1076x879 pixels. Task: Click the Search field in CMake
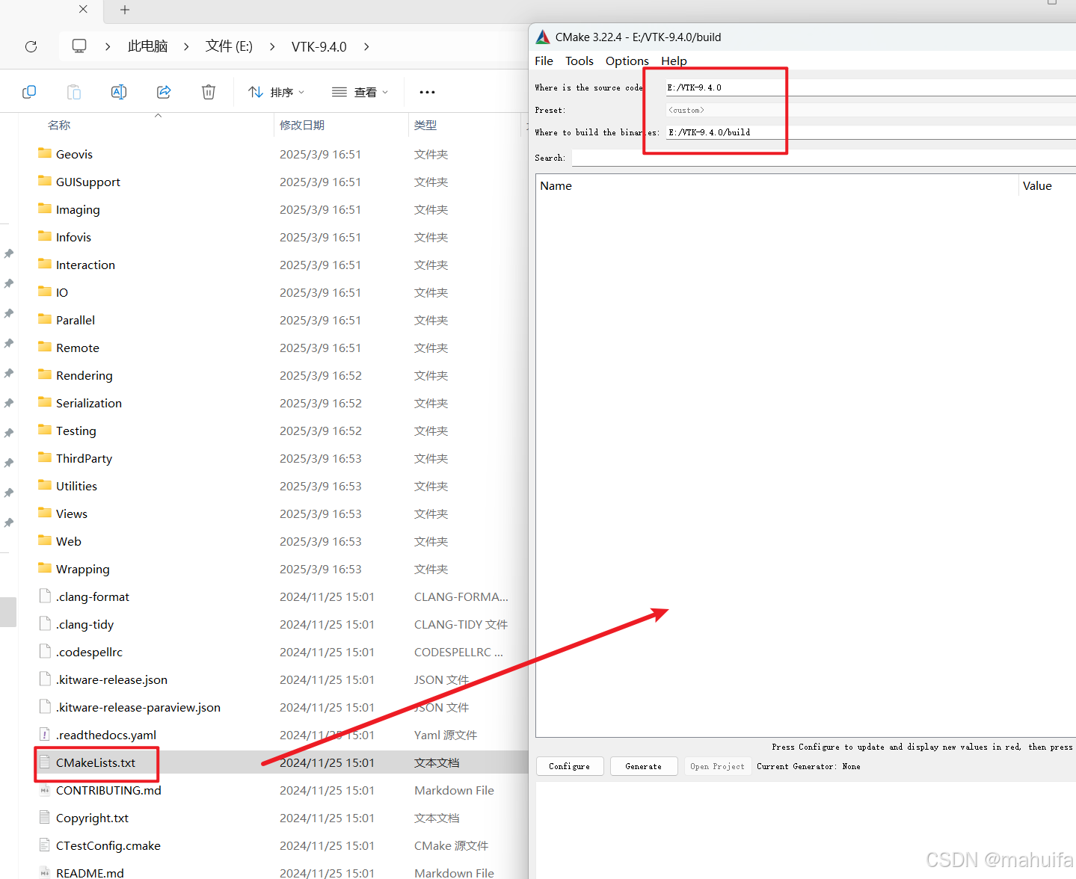[x=824, y=158]
